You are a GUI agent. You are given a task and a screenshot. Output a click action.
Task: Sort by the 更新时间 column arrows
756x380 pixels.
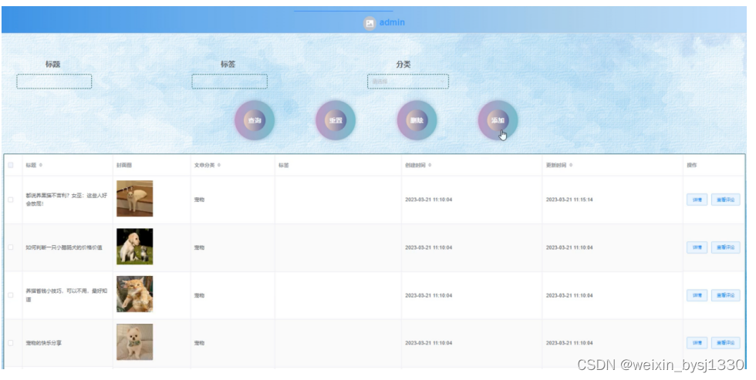coord(571,165)
